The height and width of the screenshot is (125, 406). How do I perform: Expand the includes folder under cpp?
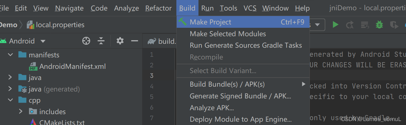[21, 111]
